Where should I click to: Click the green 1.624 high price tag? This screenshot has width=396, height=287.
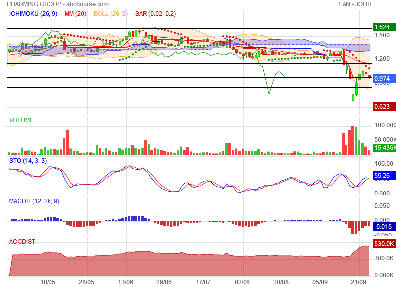pos(382,27)
